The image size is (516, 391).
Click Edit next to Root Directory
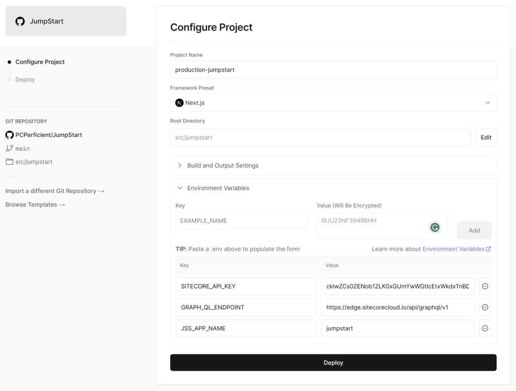pyautogui.click(x=485, y=137)
